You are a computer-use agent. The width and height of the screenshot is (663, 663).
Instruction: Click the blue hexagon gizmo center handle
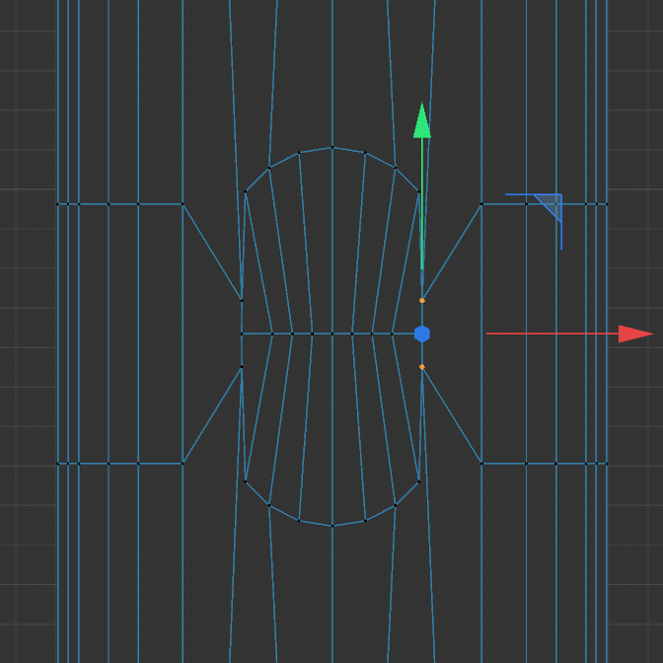click(x=422, y=333)
